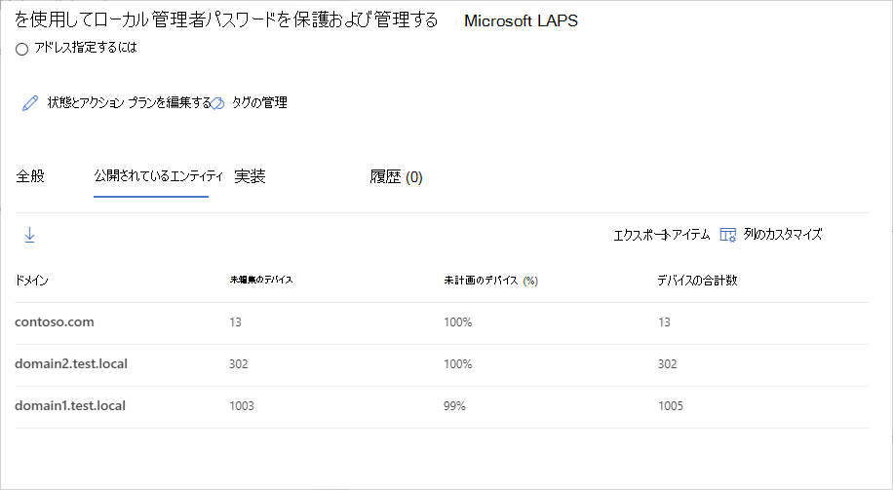Click the column customize icon
Viewport: 893px width, 490px height.
point(727,235)
